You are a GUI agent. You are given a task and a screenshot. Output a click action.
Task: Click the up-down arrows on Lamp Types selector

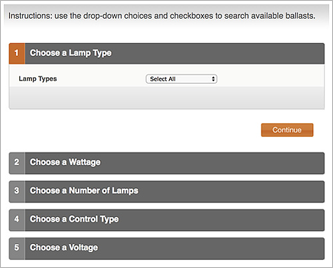pos(213,79)
